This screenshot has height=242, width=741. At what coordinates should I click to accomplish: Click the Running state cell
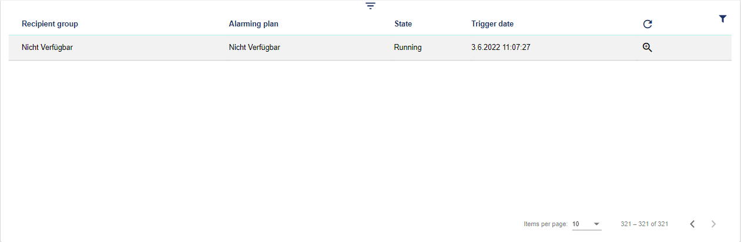(408, 48)
